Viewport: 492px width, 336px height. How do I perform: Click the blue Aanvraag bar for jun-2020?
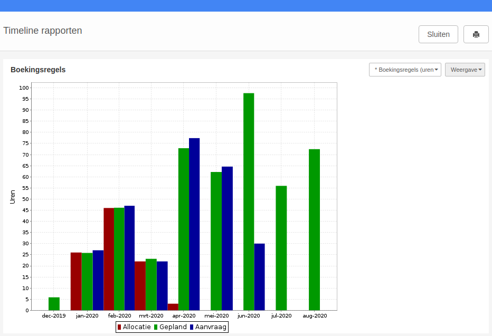point(260,277)
